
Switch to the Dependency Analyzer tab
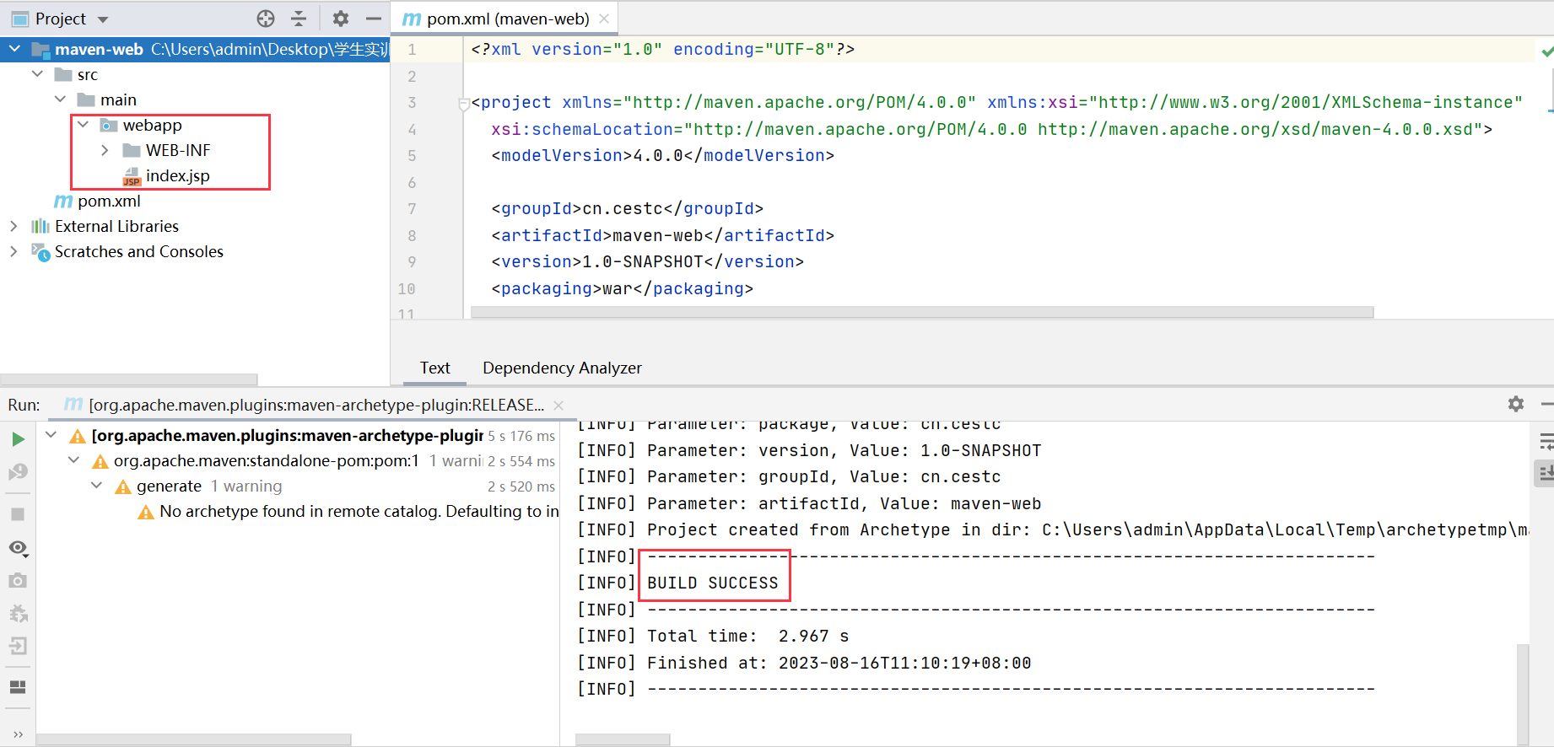coord(562,368)
